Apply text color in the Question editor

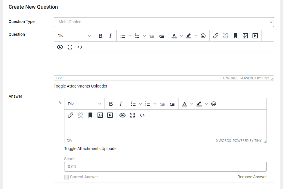click(174, 36)
